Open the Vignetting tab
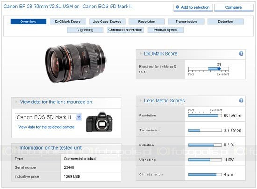This screenshot has width=257, height=189. [x=85, y=30]
